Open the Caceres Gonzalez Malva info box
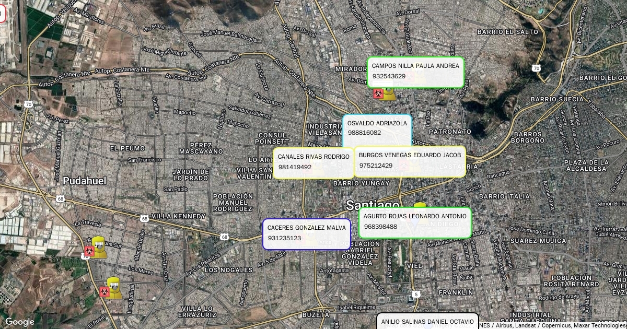 pyautogui.click(x=307, y=233)
